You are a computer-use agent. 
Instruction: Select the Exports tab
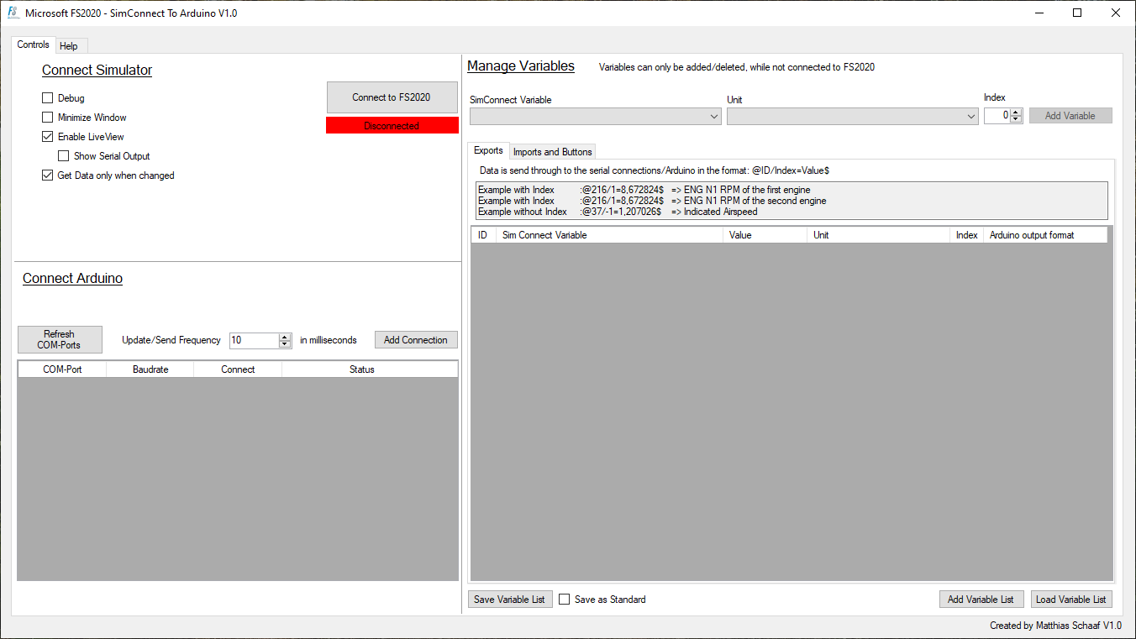tap(488, 150)
